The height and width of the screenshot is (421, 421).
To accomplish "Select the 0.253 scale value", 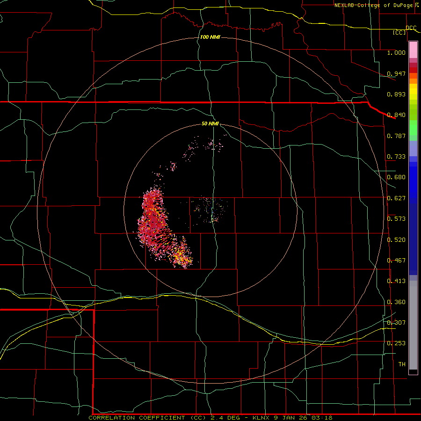I will [396, 343].
